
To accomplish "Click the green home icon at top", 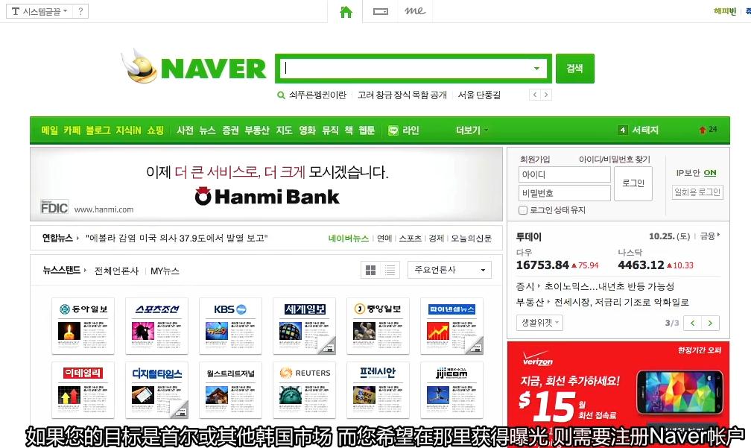I will click(346, 11).
